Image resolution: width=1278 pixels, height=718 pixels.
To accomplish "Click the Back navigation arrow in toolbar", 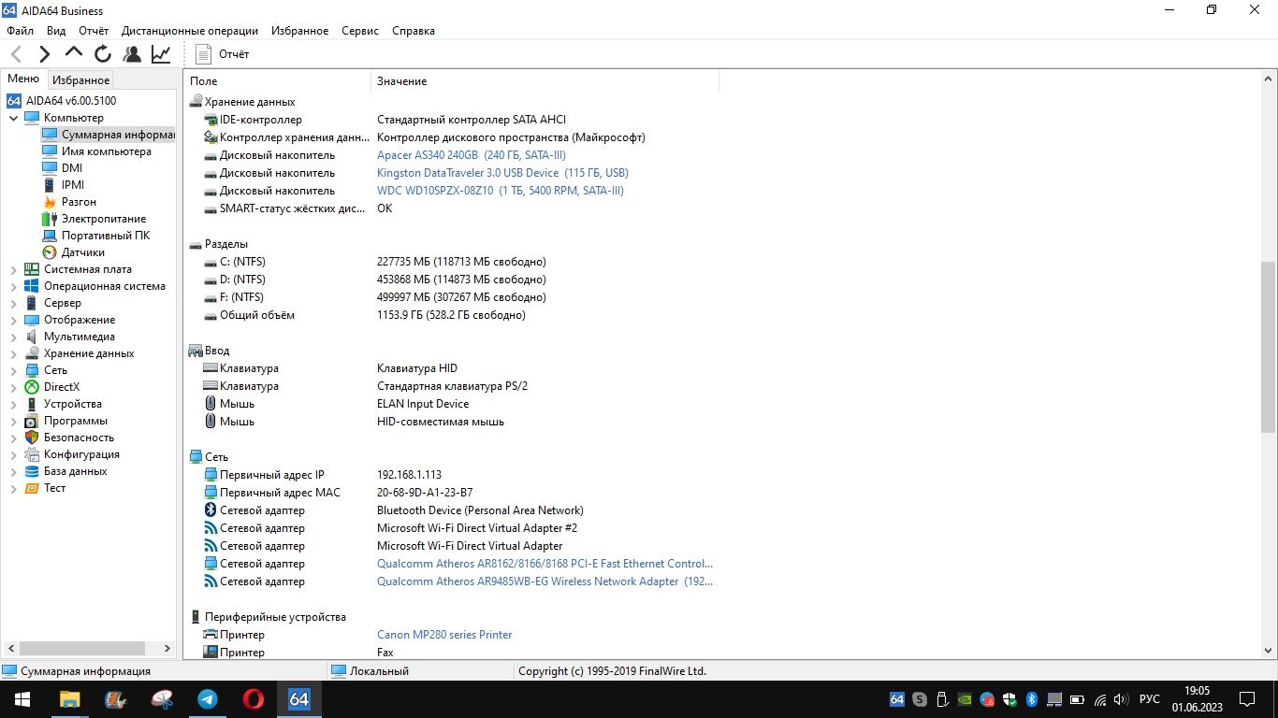I will point(16,54).
